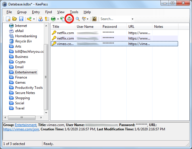Click into the Search box
Image resolution: width=192 pixels, height=149 pixels.
[x=115, y=19]
